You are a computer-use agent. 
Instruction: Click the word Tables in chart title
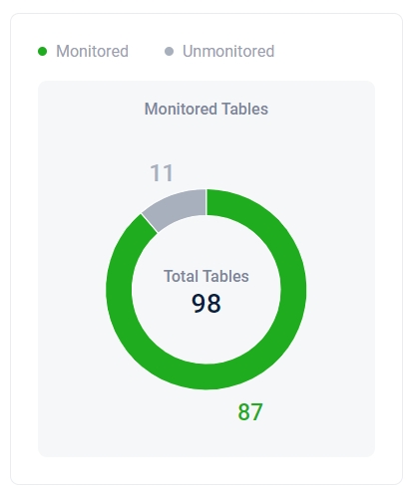[x=244, y=109]
